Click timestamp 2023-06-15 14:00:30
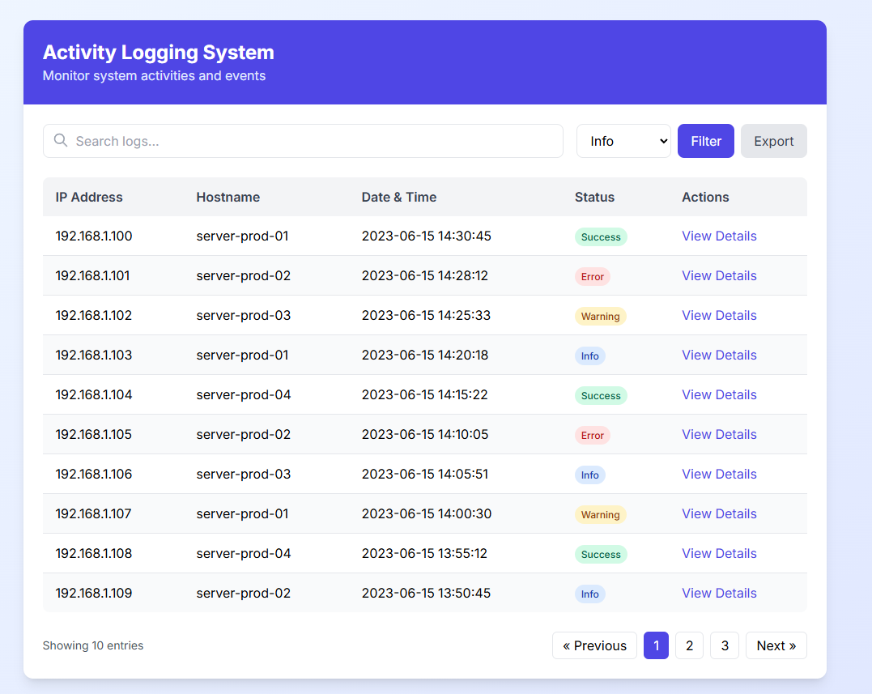 [x=427, y=514]
